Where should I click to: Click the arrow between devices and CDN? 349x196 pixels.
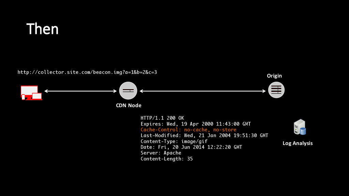pos(80,91)
